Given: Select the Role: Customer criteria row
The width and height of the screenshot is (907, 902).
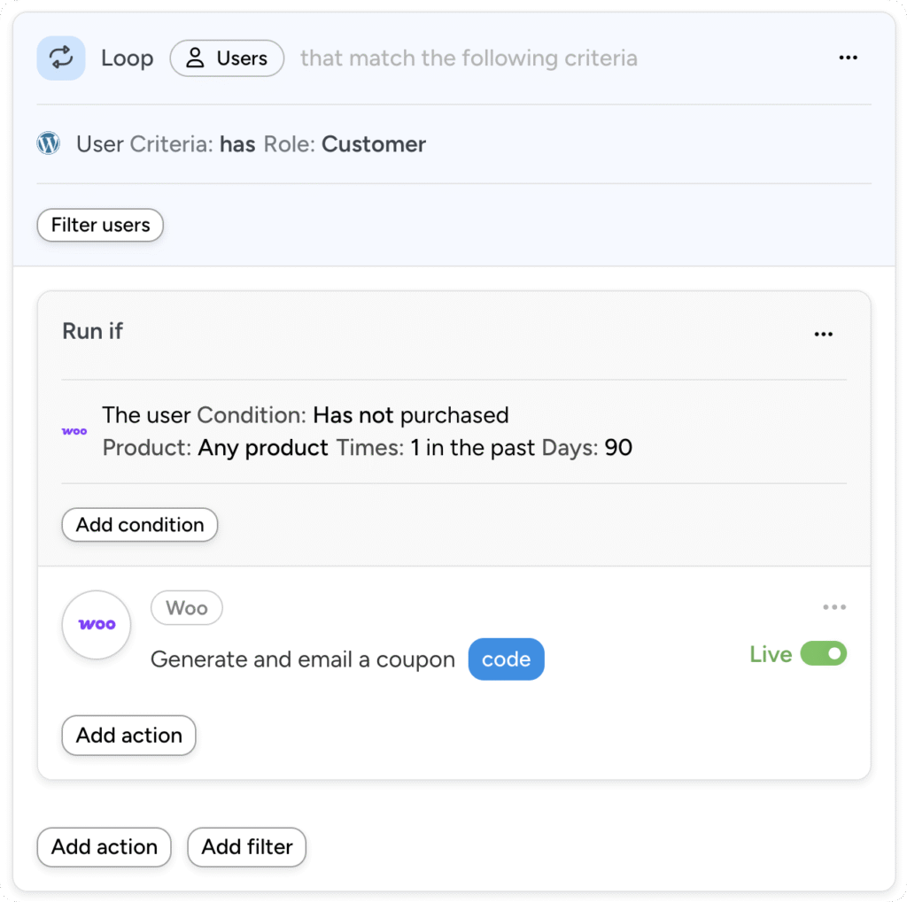Looking at the screenshot, I should pyautogui.click(x=373, y=144).
